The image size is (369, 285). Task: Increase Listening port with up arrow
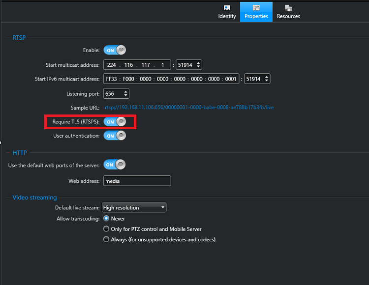click(126, 91)
